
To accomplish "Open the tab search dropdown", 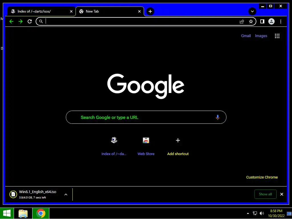I will 252,11.
